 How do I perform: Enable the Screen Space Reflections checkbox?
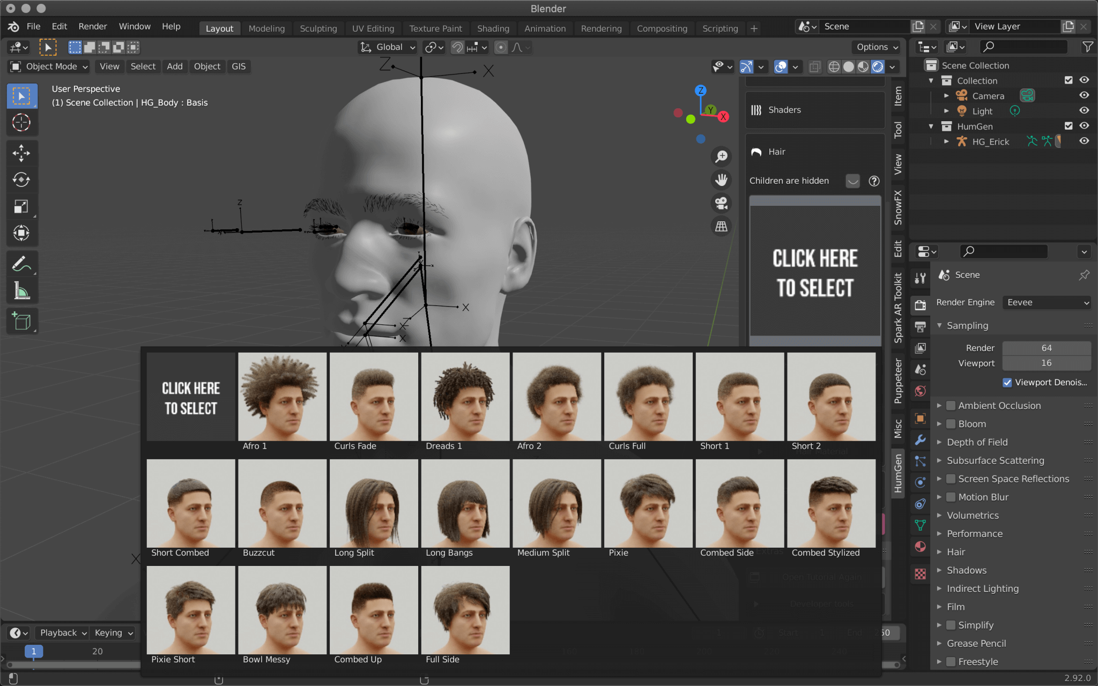click(950, 479)
